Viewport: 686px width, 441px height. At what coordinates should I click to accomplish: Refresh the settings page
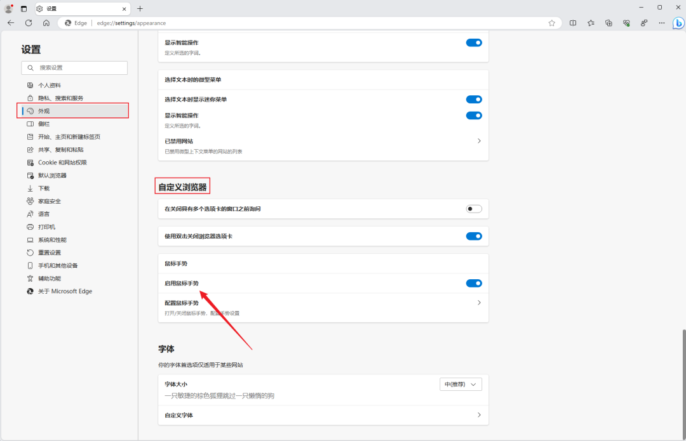coord(29,23)
